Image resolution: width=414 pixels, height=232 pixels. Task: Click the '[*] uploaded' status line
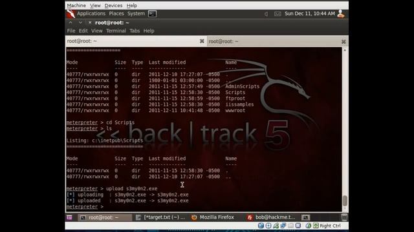click(127, 200)
